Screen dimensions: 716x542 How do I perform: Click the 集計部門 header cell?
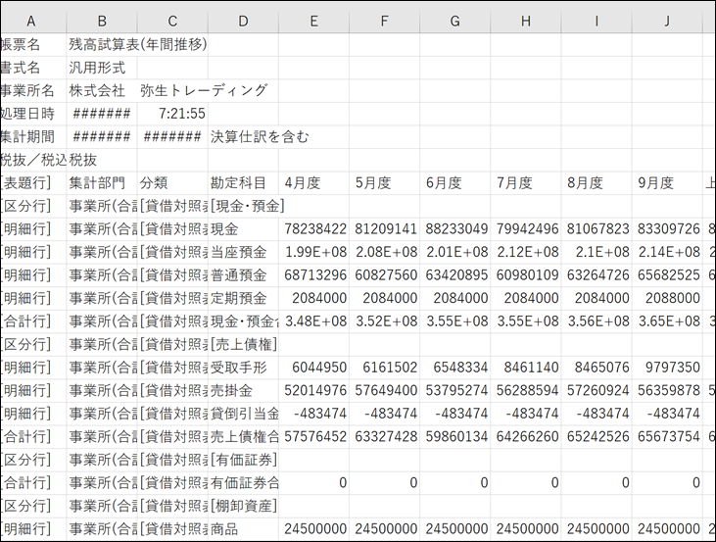pyautogui.click(x=102, y=183)
